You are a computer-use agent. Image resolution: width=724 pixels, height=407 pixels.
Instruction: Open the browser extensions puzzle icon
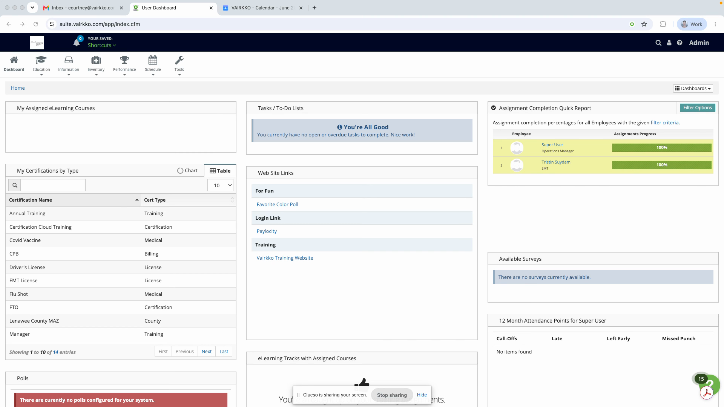tap(663, 24)
